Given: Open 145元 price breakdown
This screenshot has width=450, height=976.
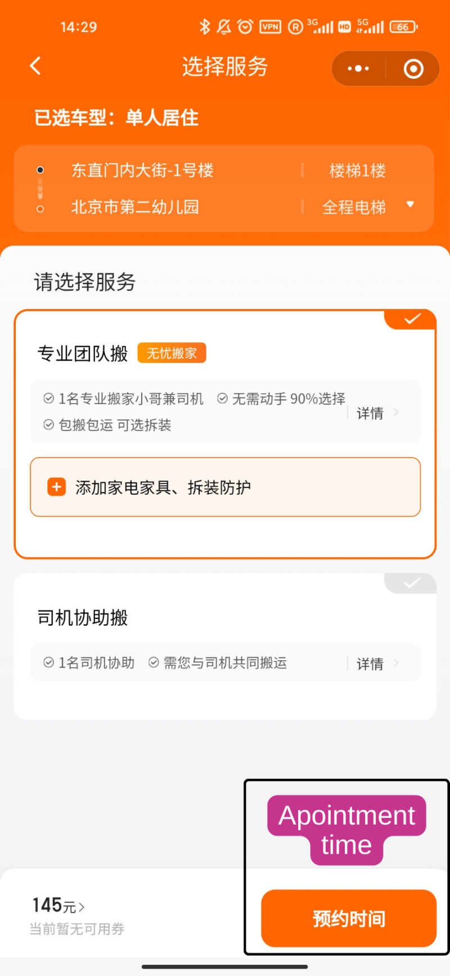Looking at the screenshot, I should pos(58,906).
